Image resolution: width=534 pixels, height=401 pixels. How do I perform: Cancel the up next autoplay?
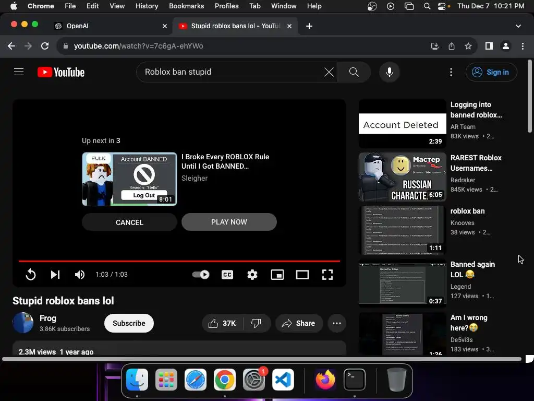click(129, 222)
